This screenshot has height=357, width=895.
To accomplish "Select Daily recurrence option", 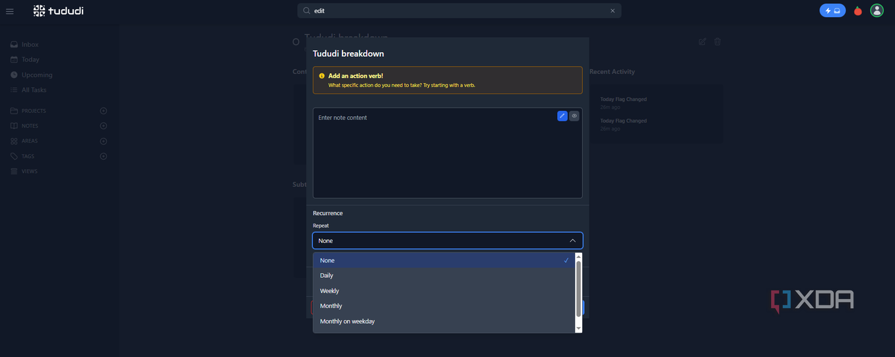I will (x=444, y=275).
